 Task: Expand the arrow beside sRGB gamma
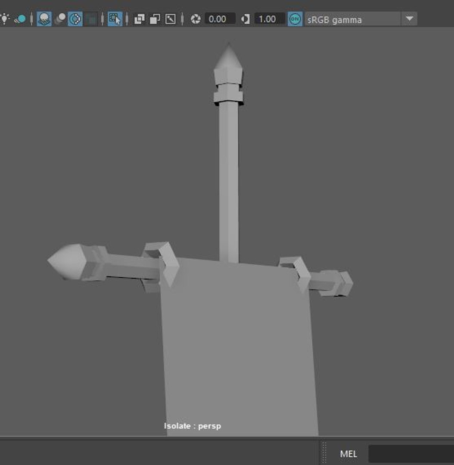point(409,19)
